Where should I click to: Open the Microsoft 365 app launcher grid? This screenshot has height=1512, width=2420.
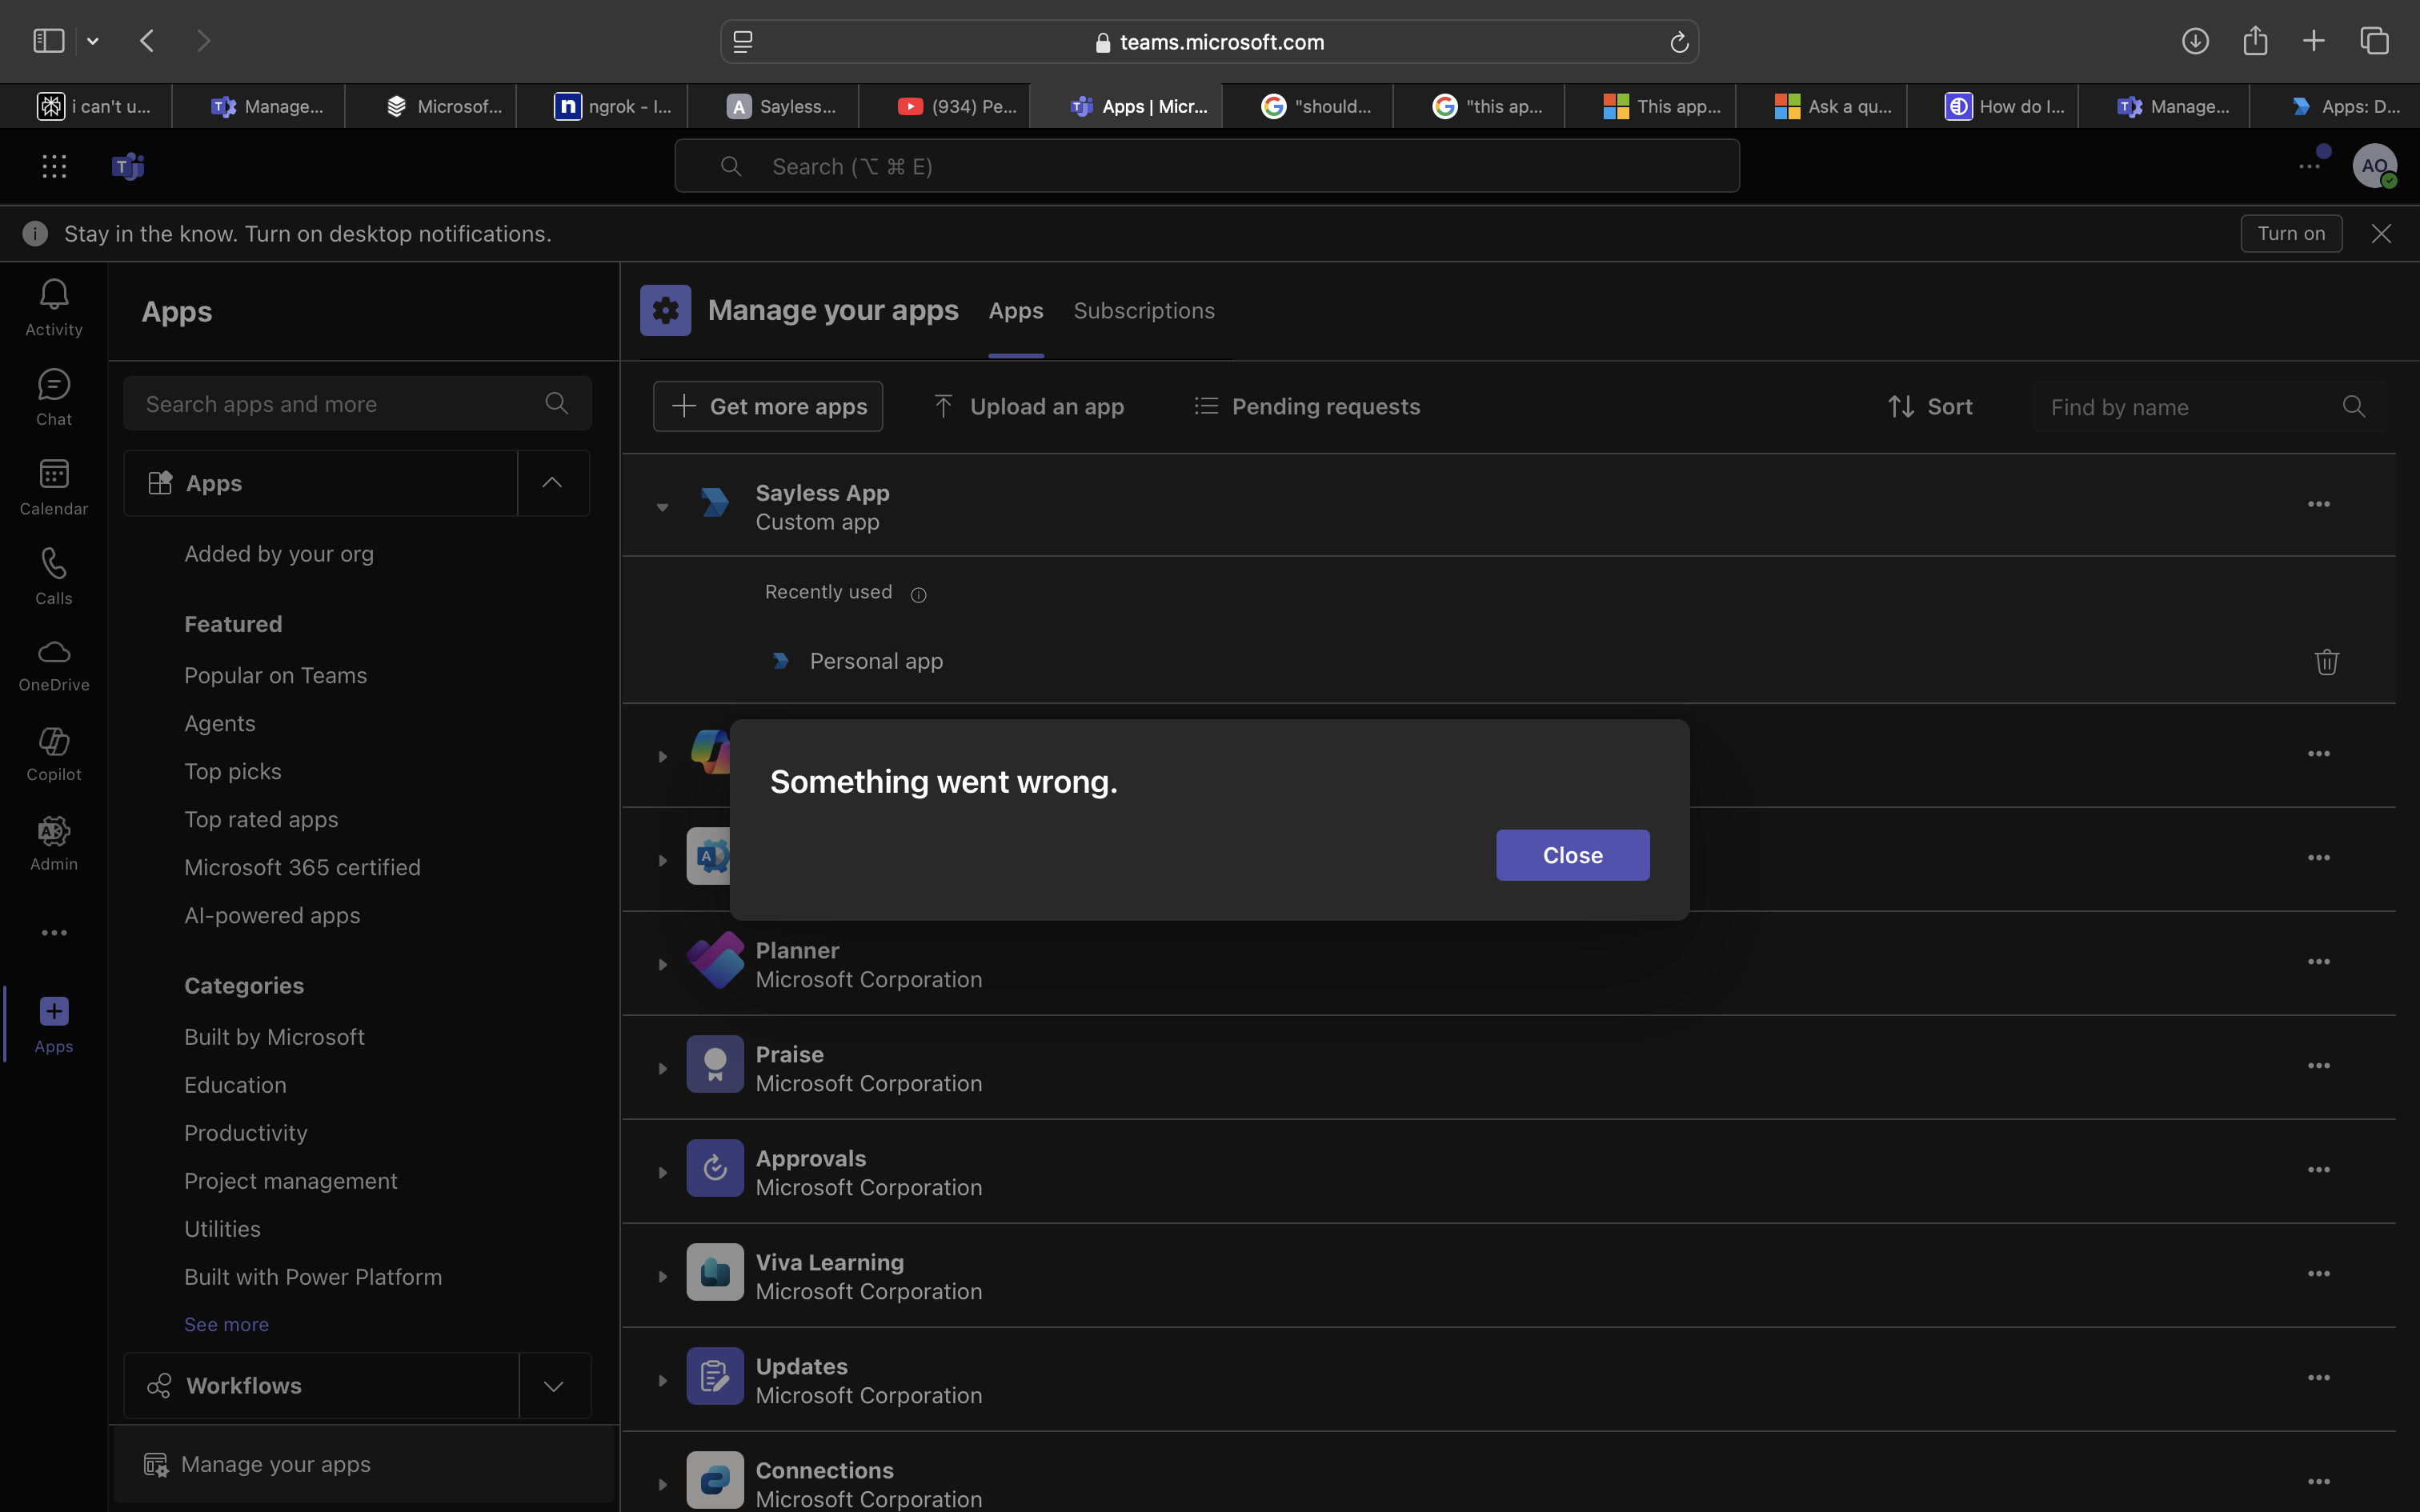54,166
